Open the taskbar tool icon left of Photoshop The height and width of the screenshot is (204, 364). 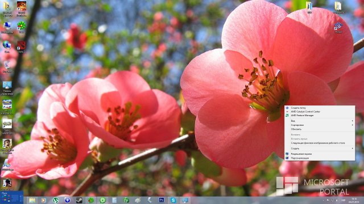[x=150, y=200]
